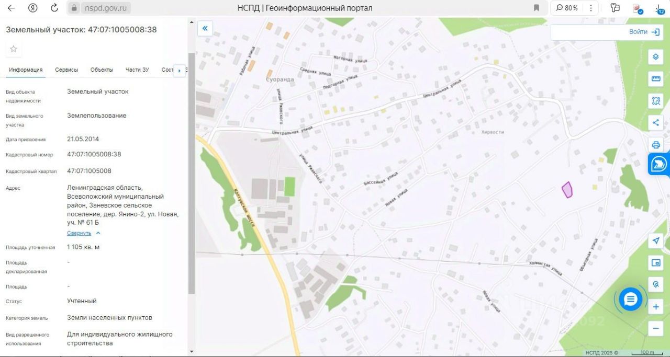Switch to the Сервисы tab
The width and height of the screenshot is (670, 357).
66,70
